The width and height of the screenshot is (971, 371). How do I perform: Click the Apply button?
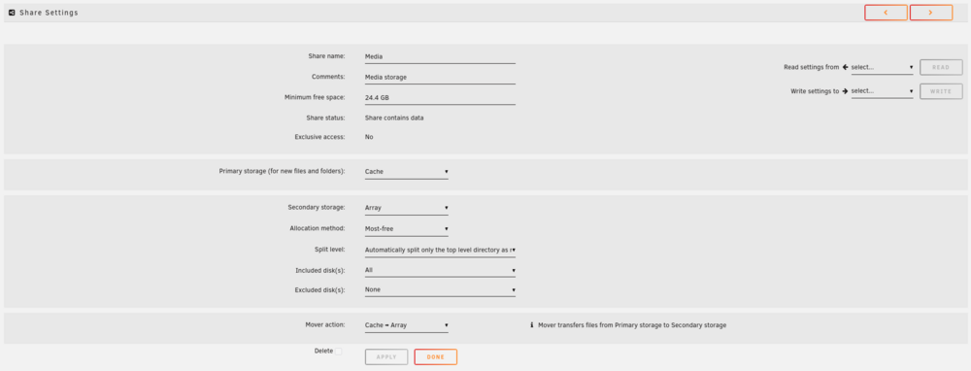[386, 356]
